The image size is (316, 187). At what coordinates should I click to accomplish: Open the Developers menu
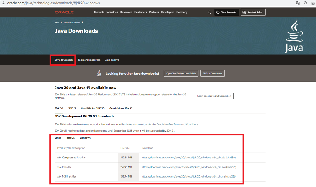[168, 12]
